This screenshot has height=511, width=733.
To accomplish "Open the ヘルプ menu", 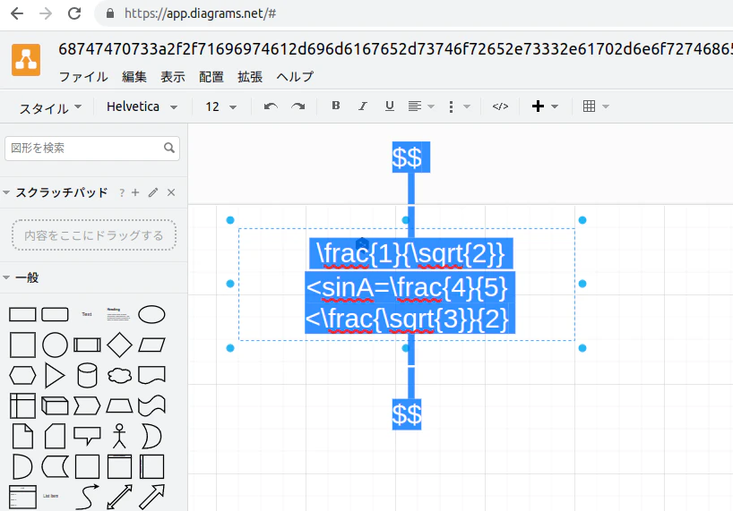I will 295,77.
